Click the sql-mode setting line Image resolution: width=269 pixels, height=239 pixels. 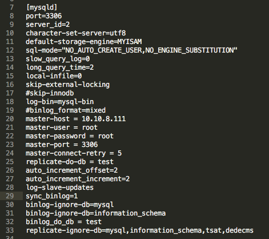[132, 50]
